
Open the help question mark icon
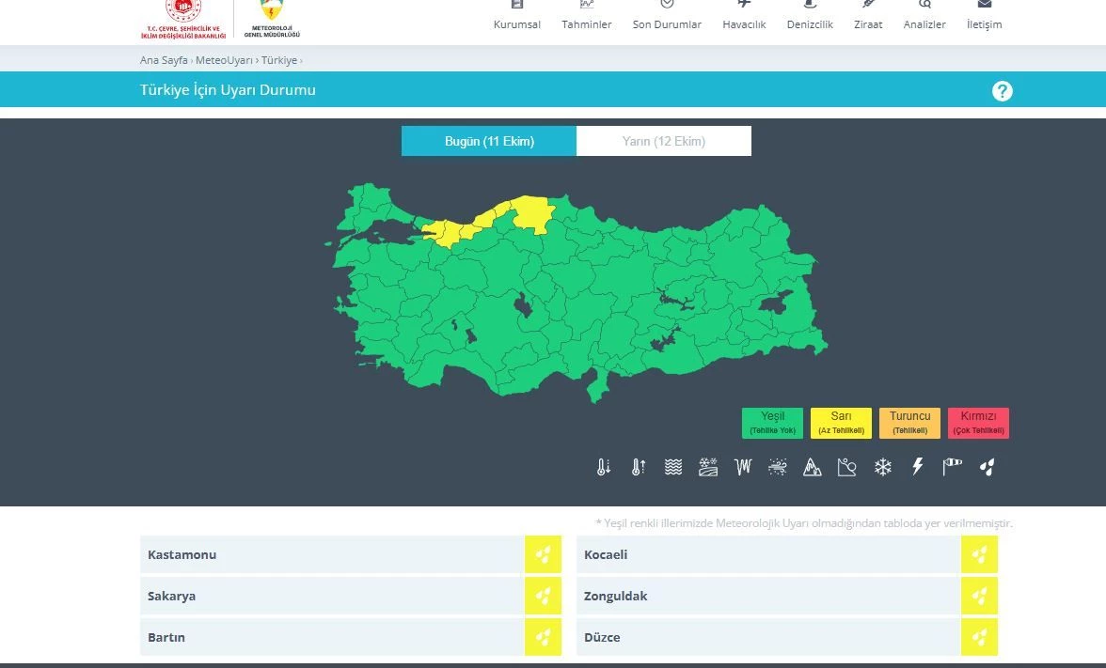[x=1003, y=91]
